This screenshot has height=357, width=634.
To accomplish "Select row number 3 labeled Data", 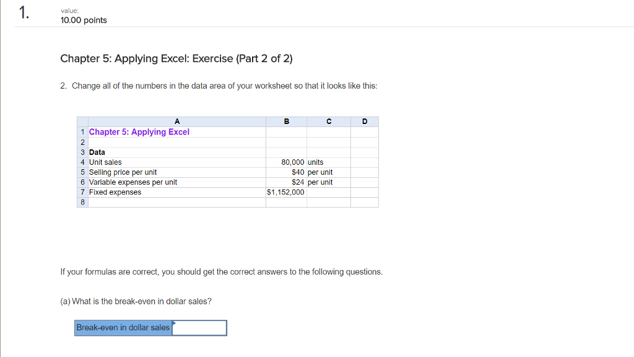I will point(82,152).
